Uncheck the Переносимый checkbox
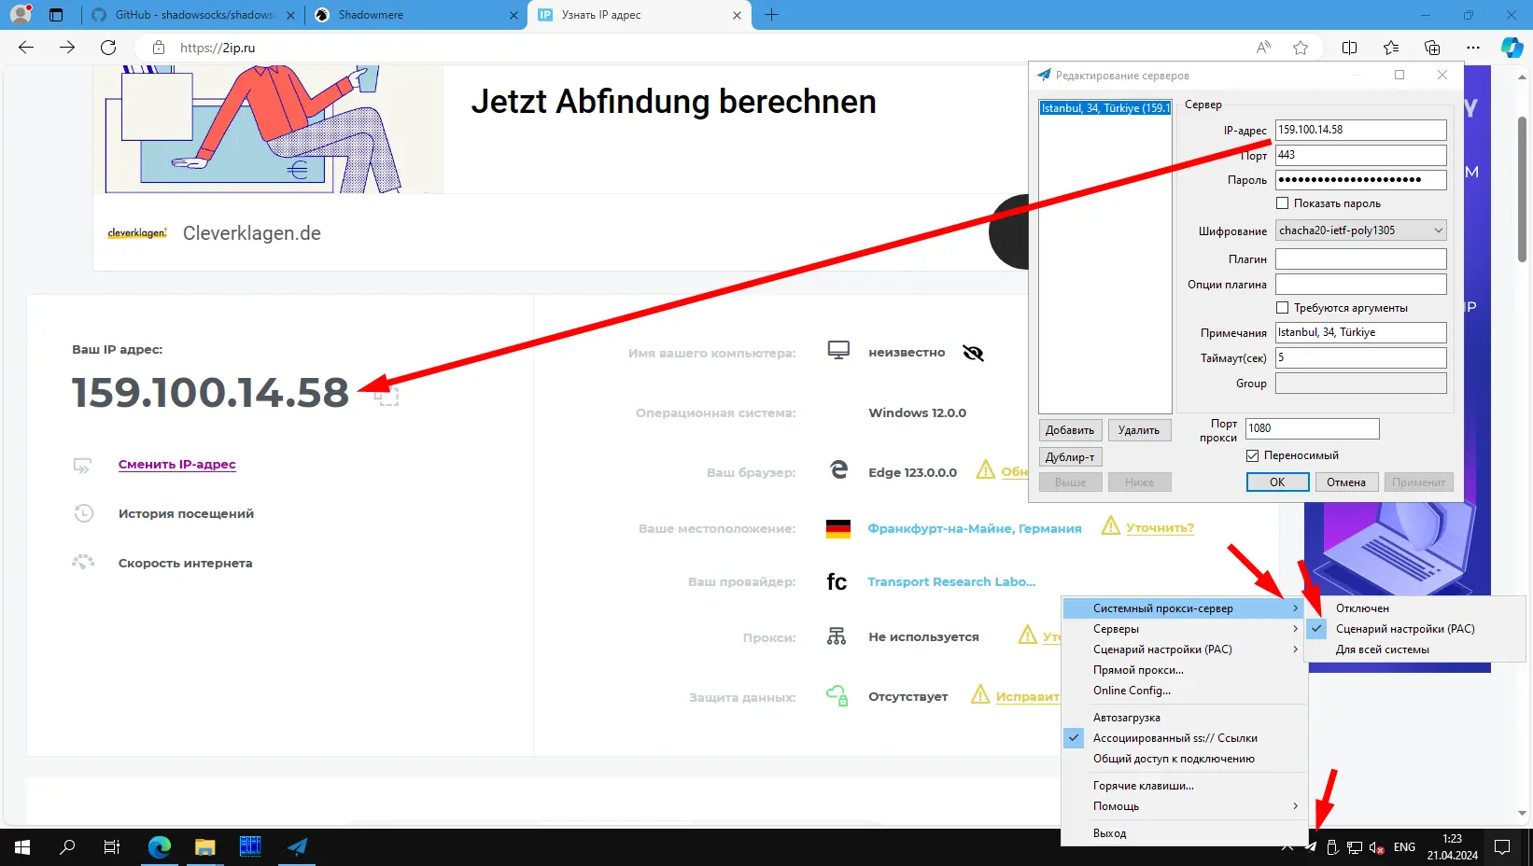The width and height of the screenshot is (1533, 866). (x=1253, y=455)
